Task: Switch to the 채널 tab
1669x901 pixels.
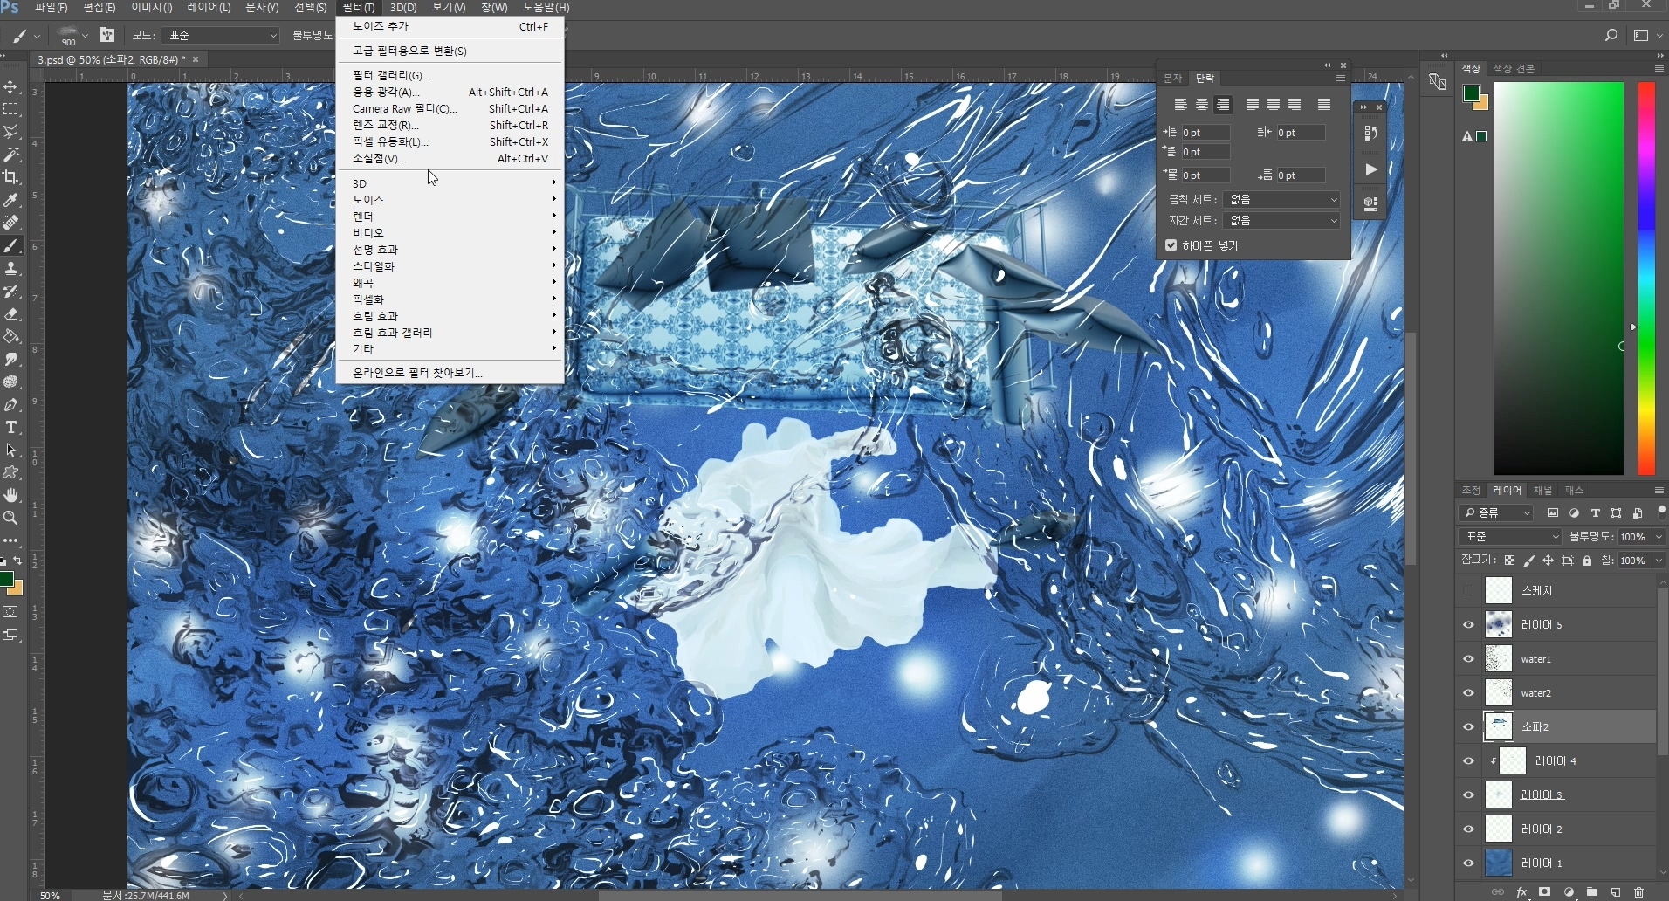Action: coord(1543,491)
